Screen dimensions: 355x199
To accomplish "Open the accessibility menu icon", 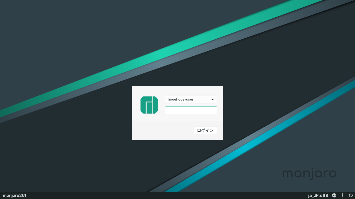I will click(x=343, y=195).
